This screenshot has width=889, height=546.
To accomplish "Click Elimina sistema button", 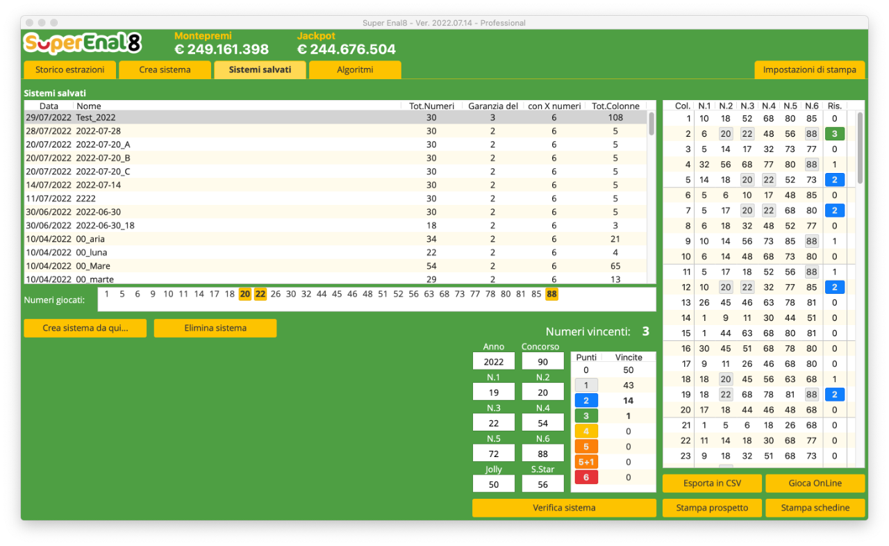I will point(215,328).
